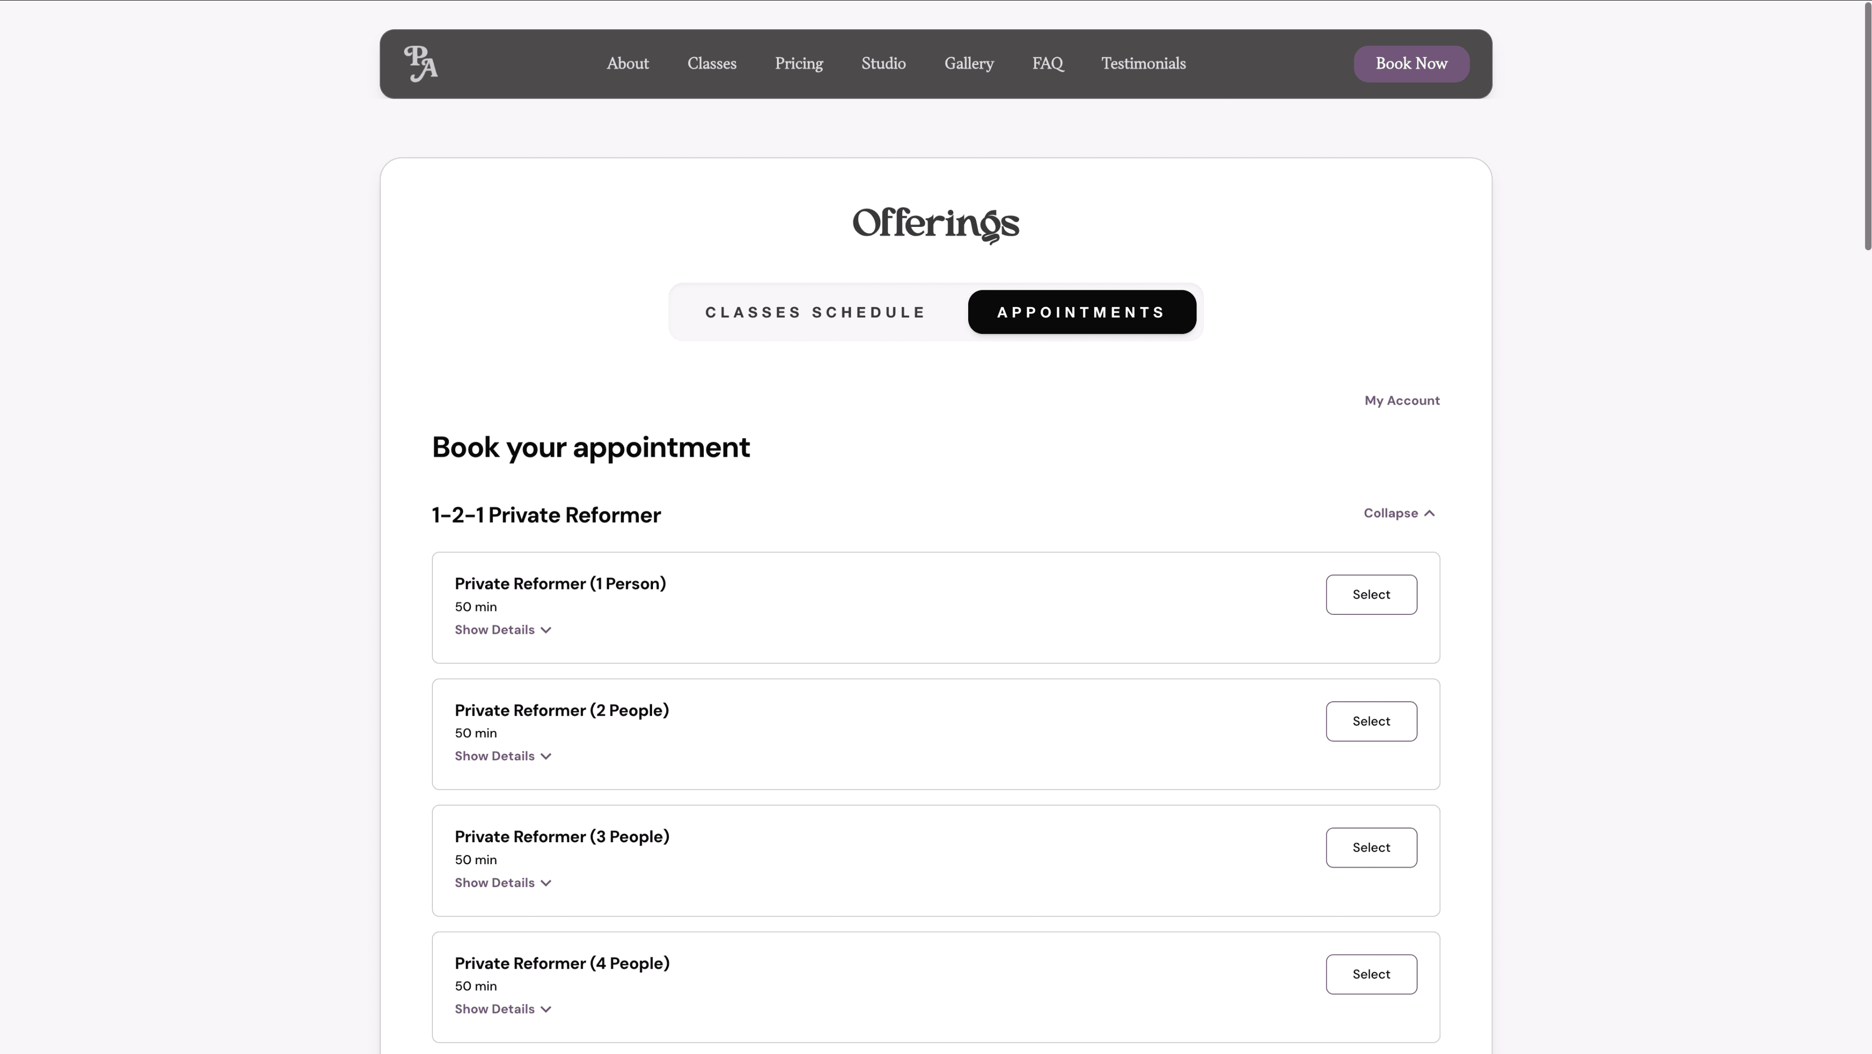Click the PA logo icon
This screenshot has width=1872, height=1054.
coord(421,64)
